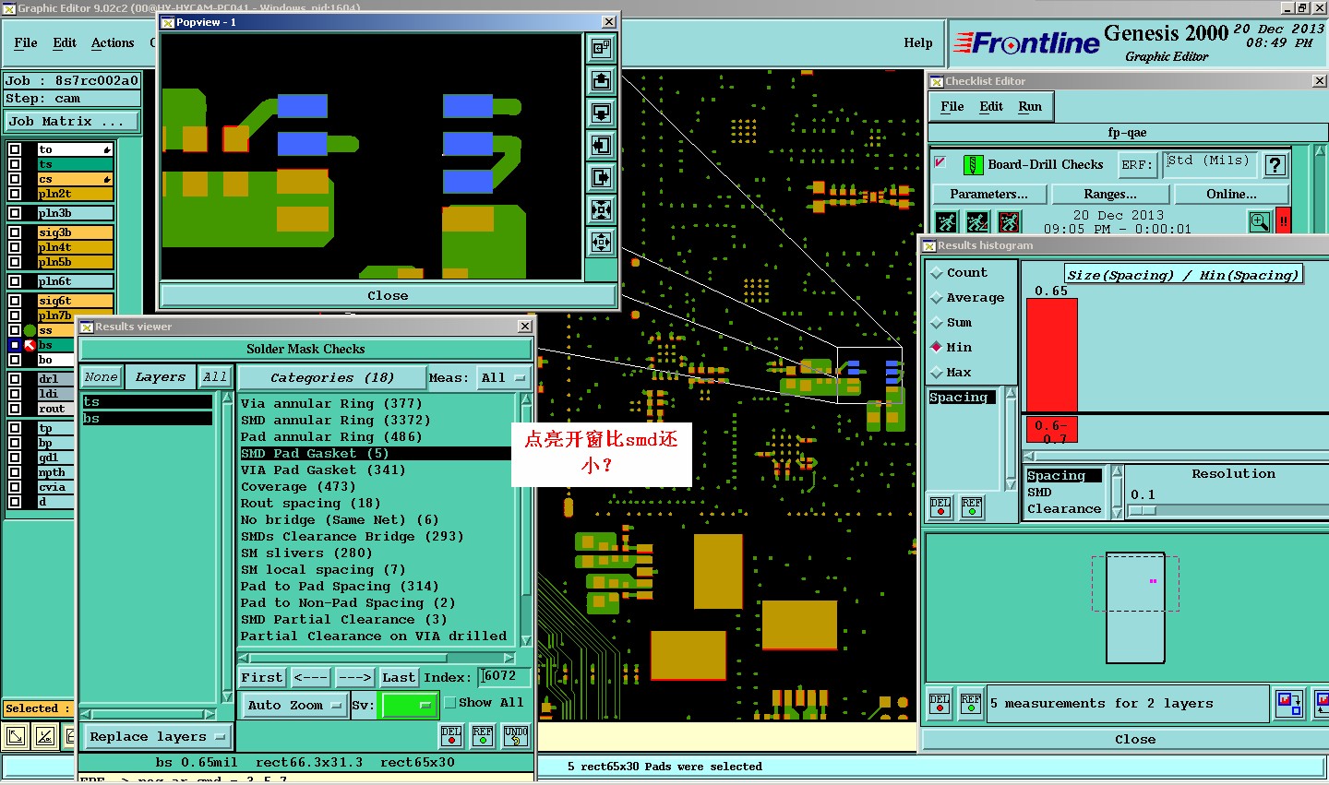Open the green Sv severity dropdown
The image size is (1329, 785).
[408, 706]
